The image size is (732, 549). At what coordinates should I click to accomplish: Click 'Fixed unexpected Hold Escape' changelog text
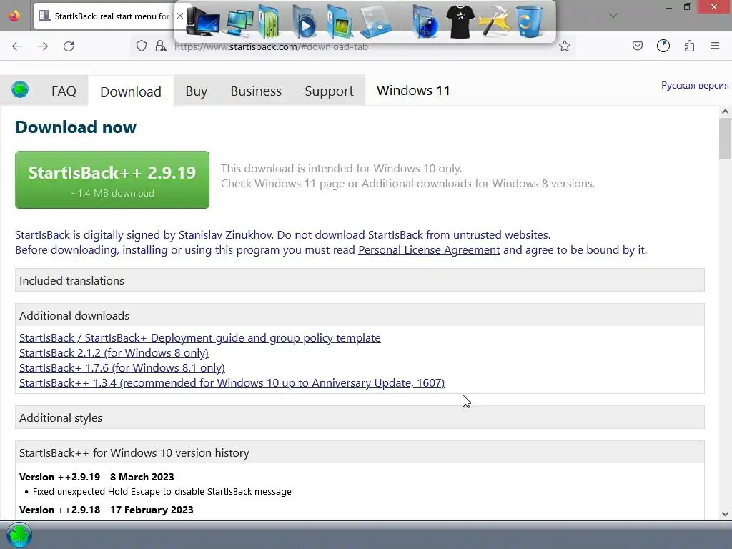pyautogui.click(x=162, y=492)
